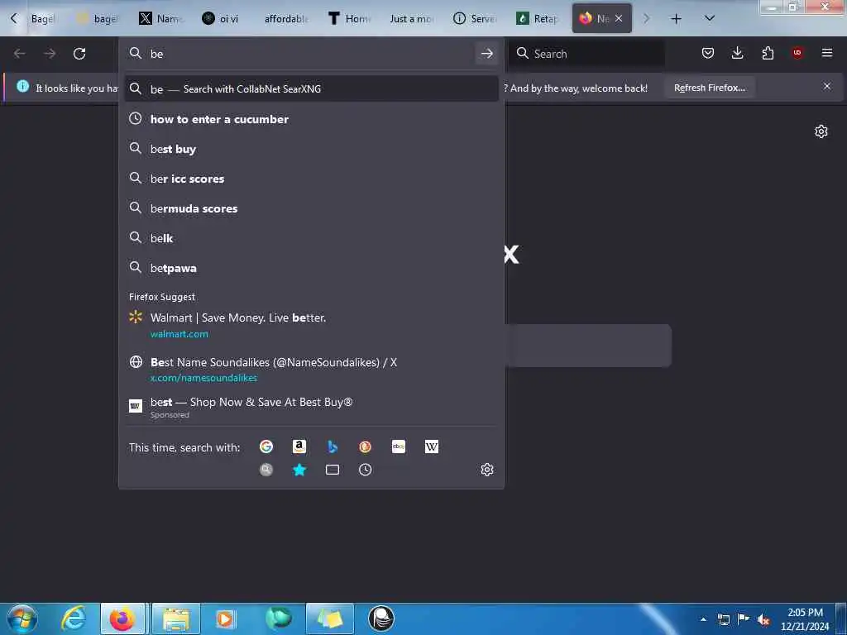Viewport: 847px width, 635px height.
Task: Close the active New Tab
Action: tap(619, 19)
